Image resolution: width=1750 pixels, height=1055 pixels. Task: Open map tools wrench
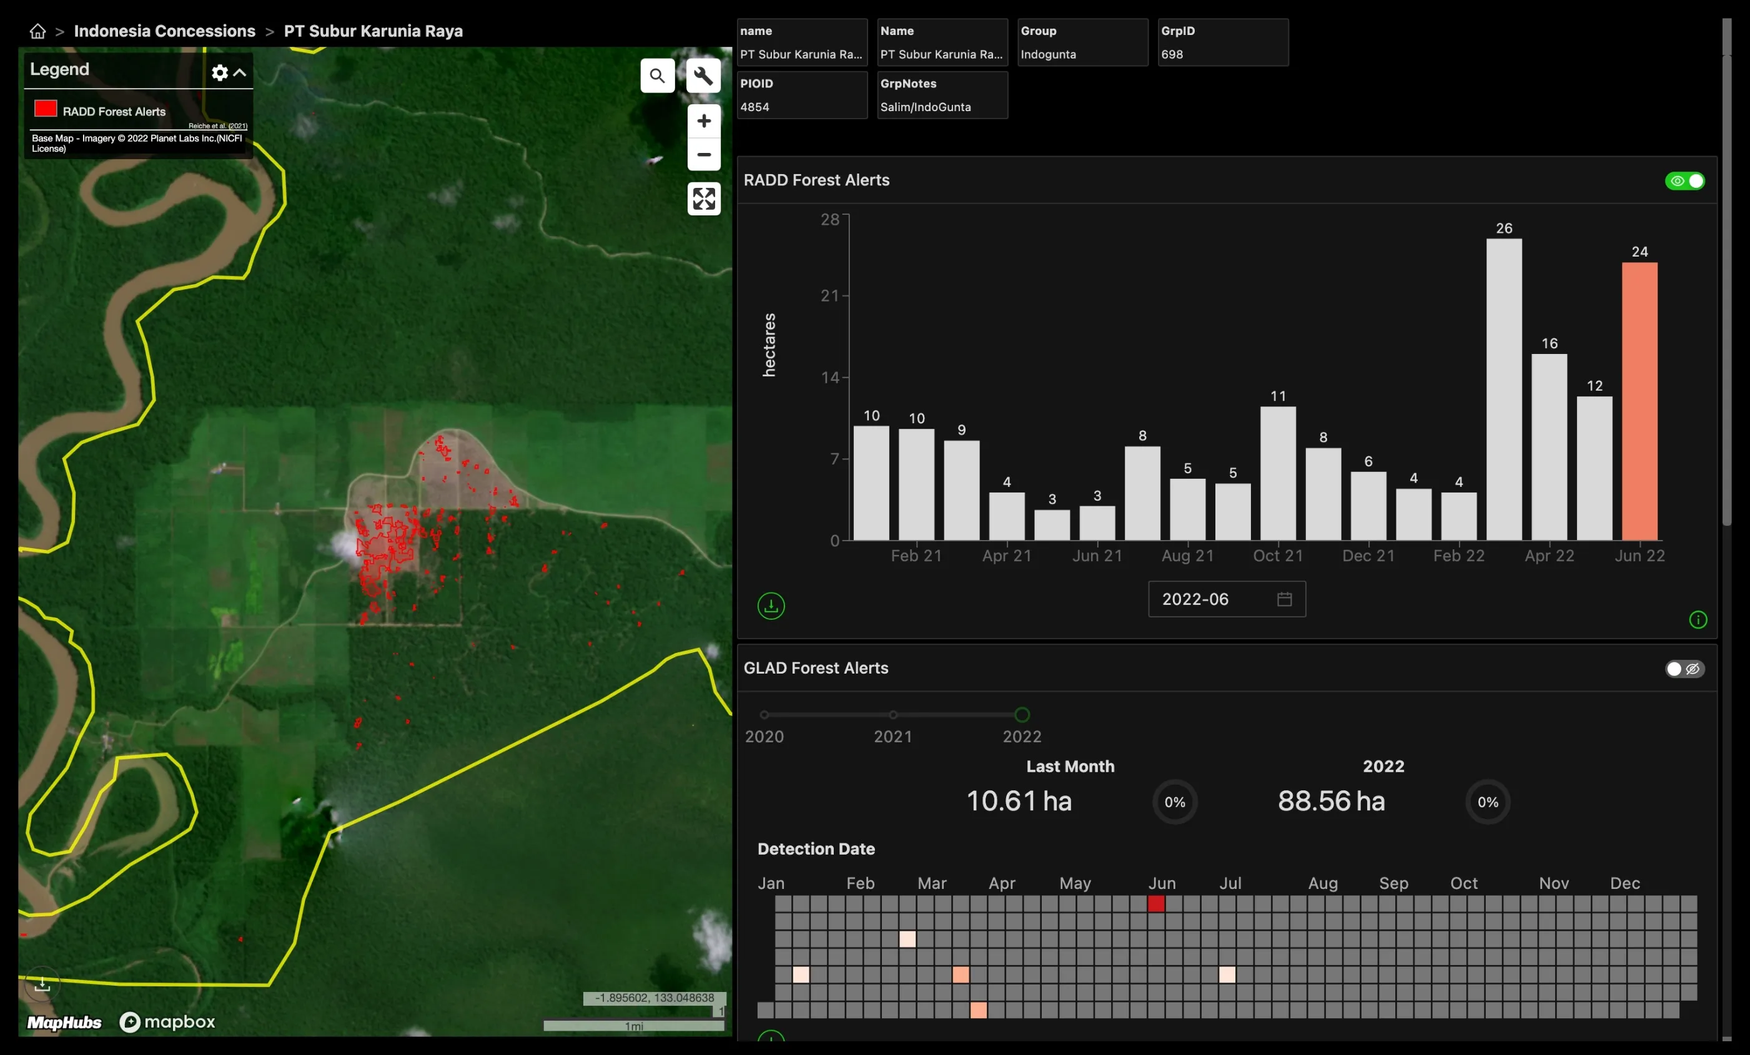point(703,76)
